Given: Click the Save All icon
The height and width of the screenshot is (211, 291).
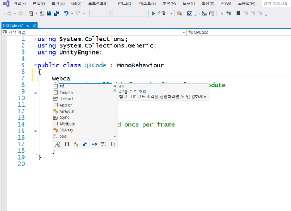Looking at the screenshot, I should click(56, 13).
